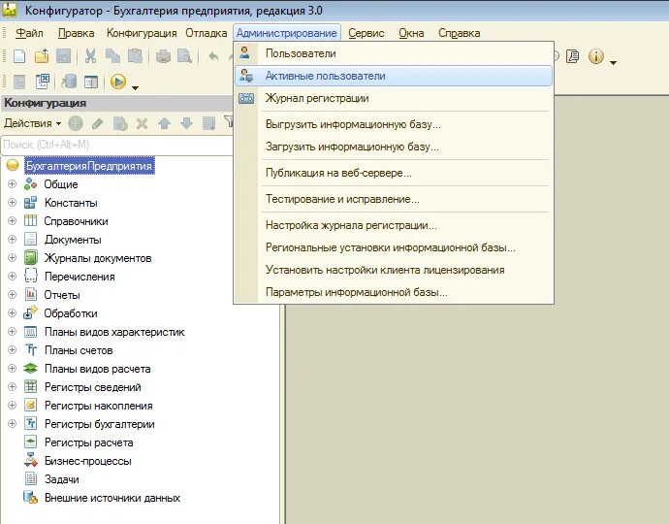This screenshot has height=524, width=669.
Task: Click the Save diskette toolbar icon
Action: click(x=64, y=56)
